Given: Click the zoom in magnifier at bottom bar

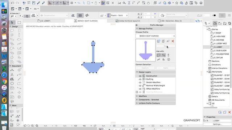Looking at the screenshot, I should point(32,126).
